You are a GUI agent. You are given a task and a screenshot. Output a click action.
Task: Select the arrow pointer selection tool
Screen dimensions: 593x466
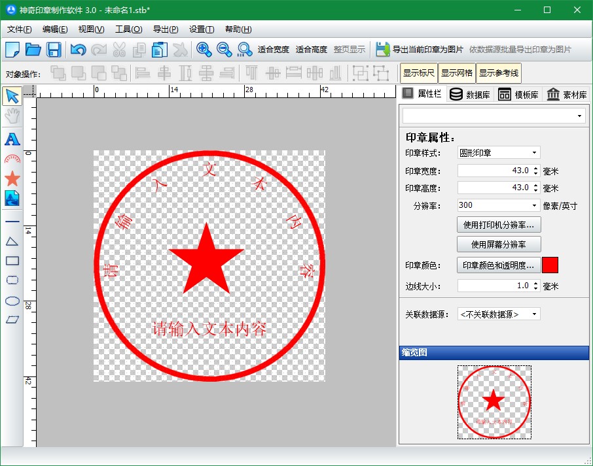pos(12,96)
